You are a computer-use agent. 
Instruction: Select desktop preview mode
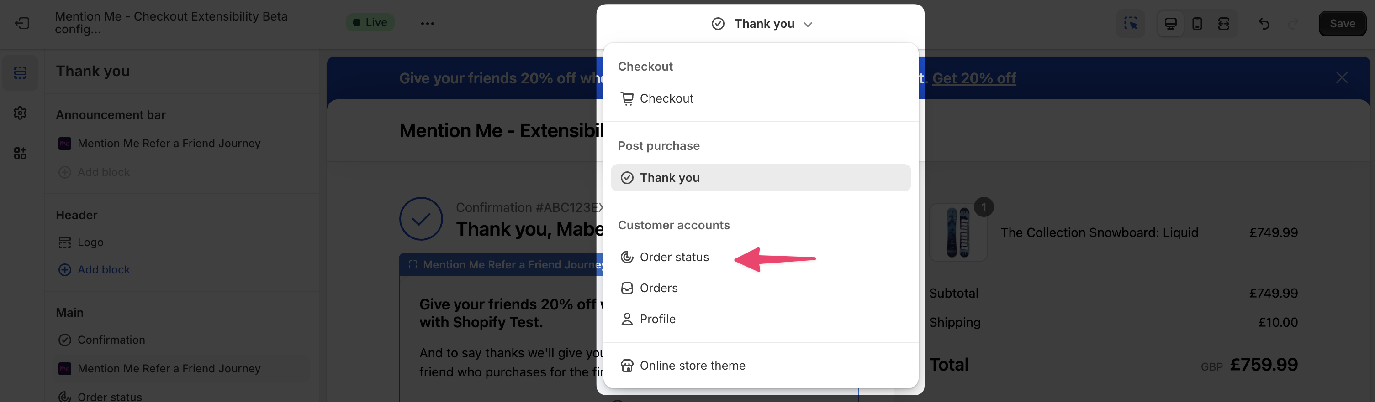pyautogui.click(x=1170, y=23)
